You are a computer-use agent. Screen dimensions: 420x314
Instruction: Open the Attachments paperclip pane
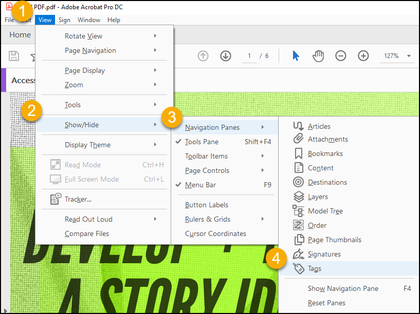(349, 139)
